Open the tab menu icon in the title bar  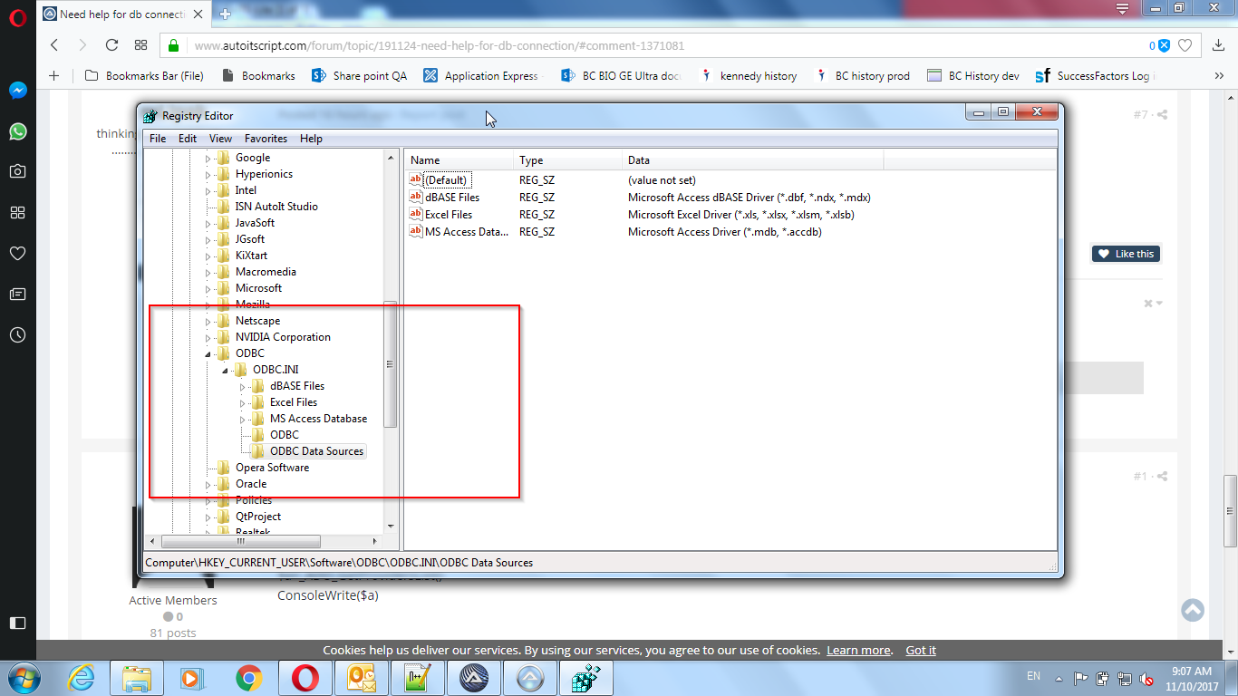[1122, 9]
